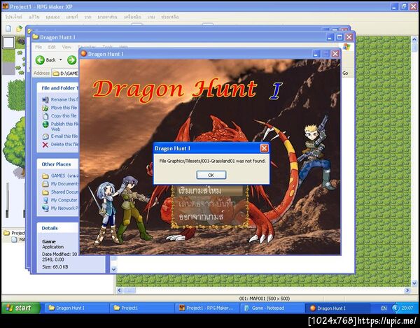Screen dimensions: 420x328
Task: Click the Copy this file icon
Action: 45,116
